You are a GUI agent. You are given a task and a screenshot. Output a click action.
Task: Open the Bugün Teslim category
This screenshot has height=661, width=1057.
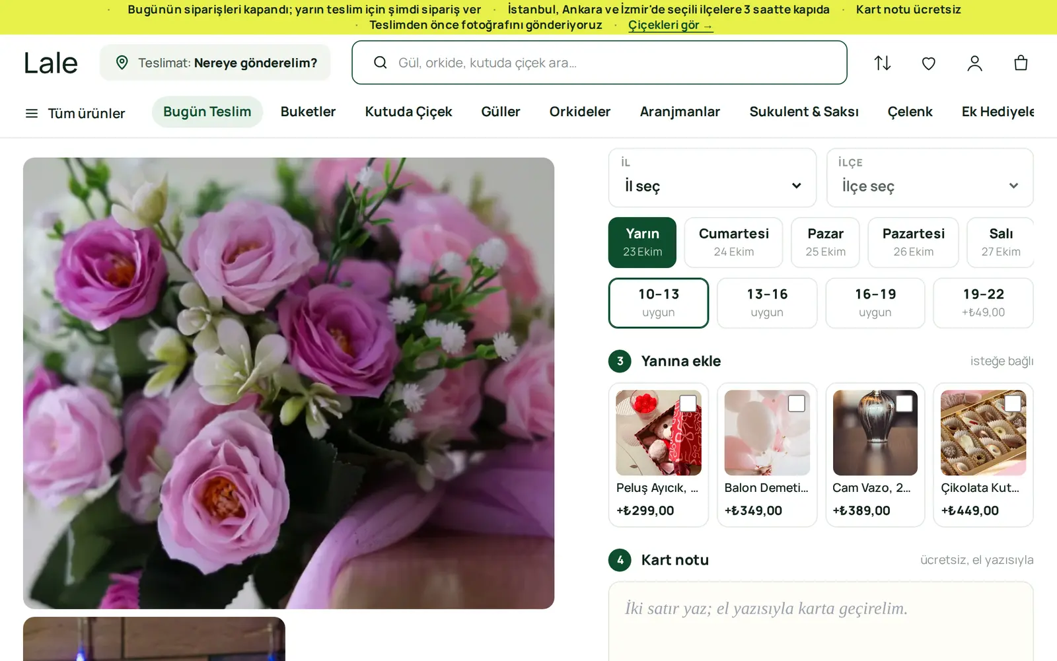coord(207,112)
